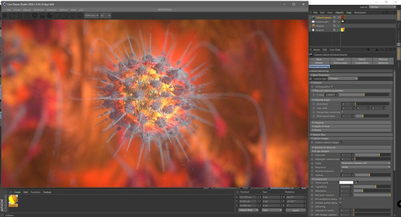Open the Object Manager Tags menu
Image resolution: width=401 pixels, height=217 pixels.
click(349, 12)
